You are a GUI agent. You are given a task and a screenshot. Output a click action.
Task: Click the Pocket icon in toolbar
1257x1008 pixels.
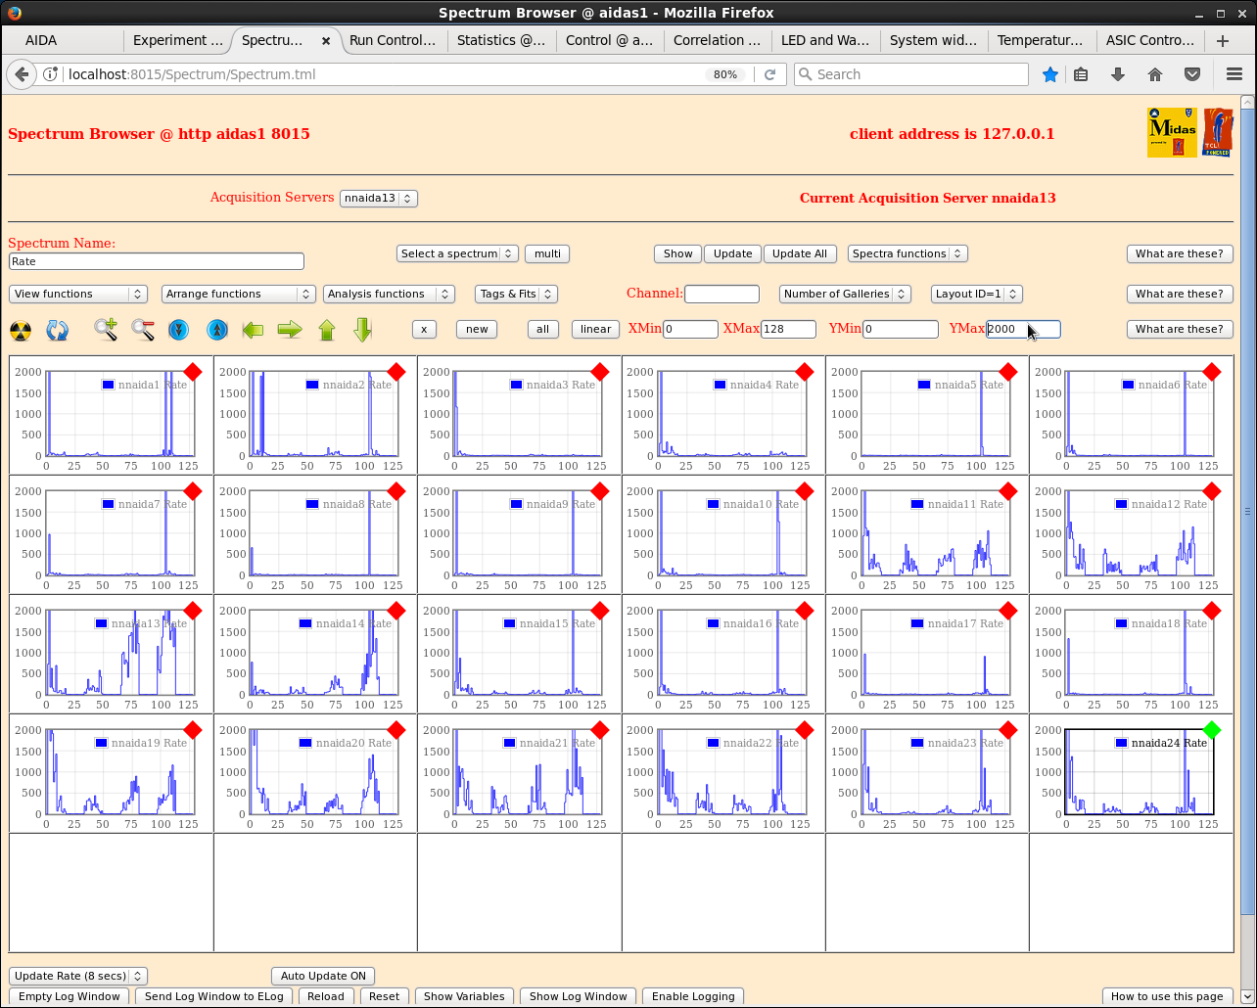[1192, 74]
